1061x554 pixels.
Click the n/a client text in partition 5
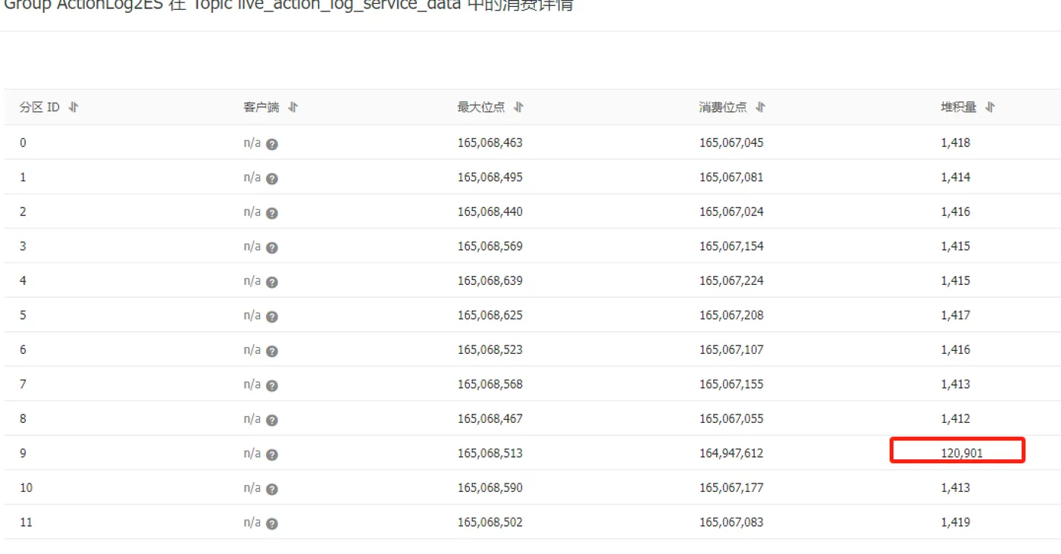pyautogui.click(x=252, y=315)
